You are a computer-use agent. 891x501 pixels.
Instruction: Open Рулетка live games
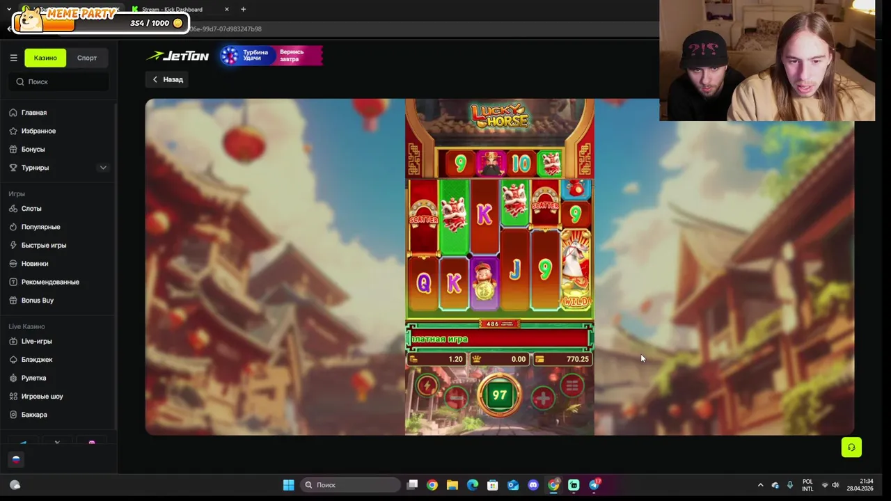33,378
